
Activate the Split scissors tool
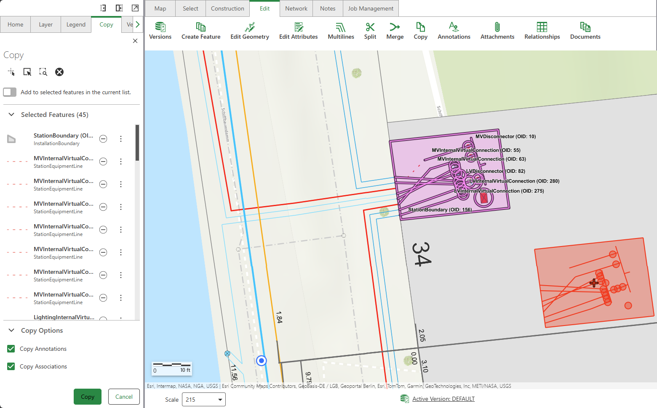tap(370, 31)
